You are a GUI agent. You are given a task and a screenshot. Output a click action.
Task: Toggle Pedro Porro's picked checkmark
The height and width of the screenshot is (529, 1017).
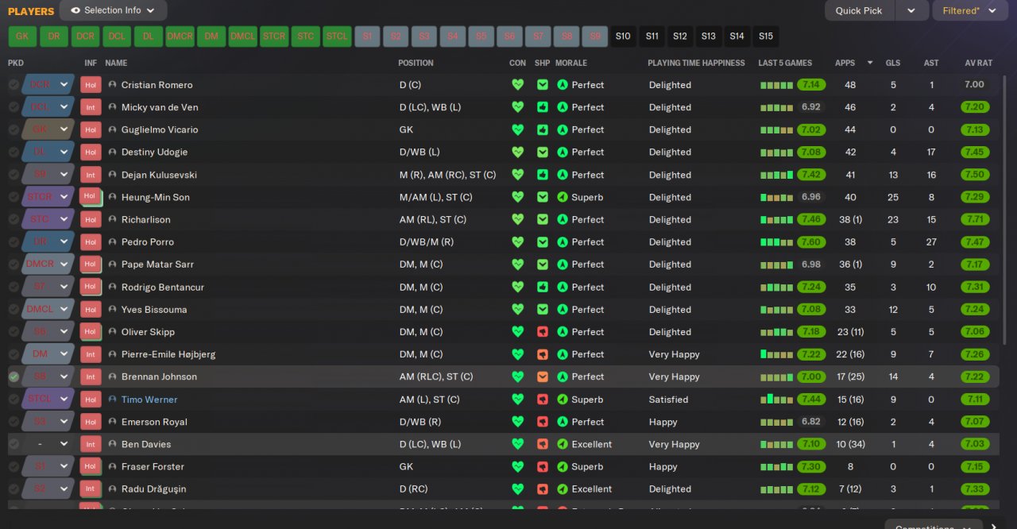[14, 241]
